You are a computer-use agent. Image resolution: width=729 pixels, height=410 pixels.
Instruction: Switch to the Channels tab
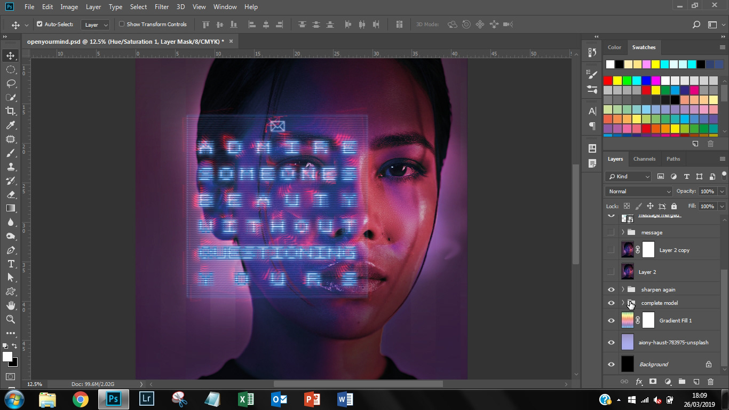point(644,159)
